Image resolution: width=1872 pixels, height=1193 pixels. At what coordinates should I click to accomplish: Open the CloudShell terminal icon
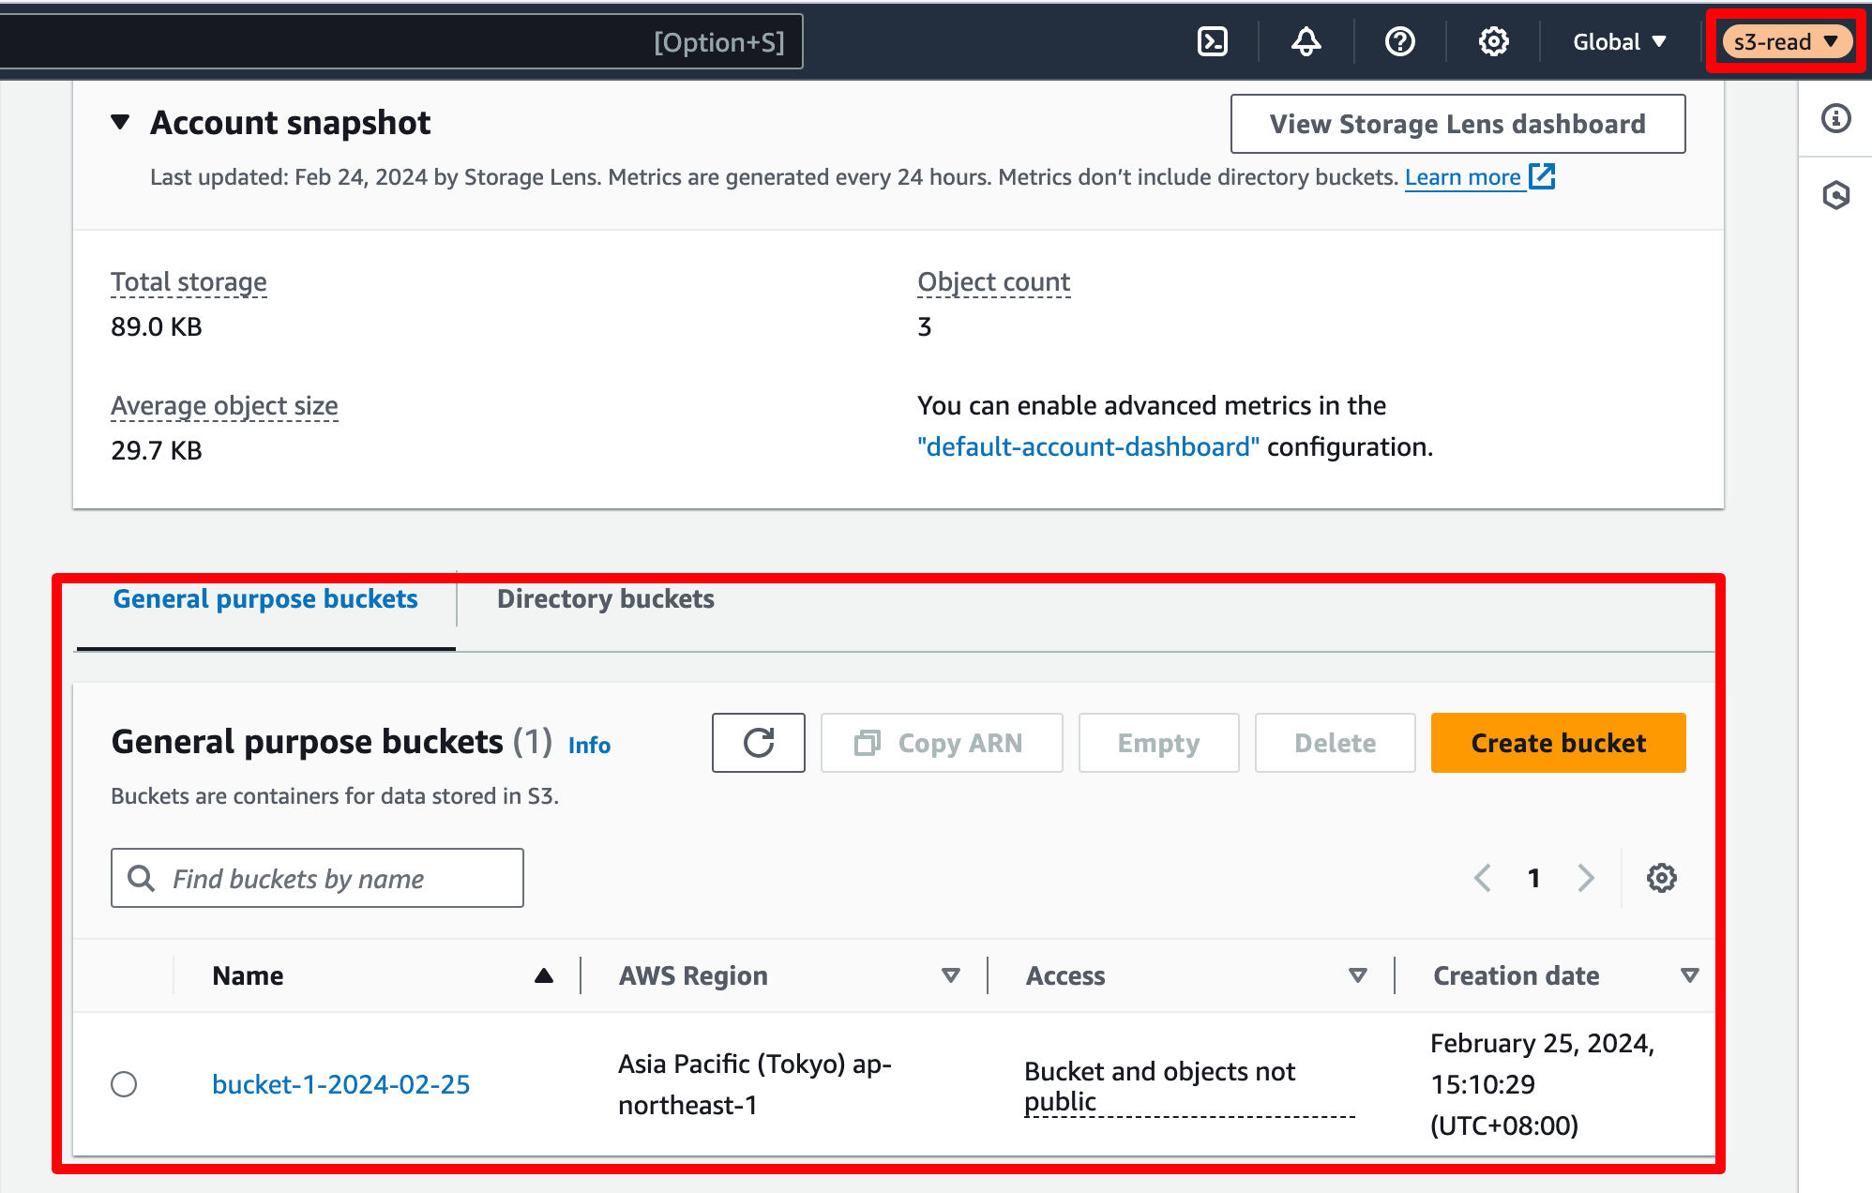pyautogui.click(x=1213, y=41)
